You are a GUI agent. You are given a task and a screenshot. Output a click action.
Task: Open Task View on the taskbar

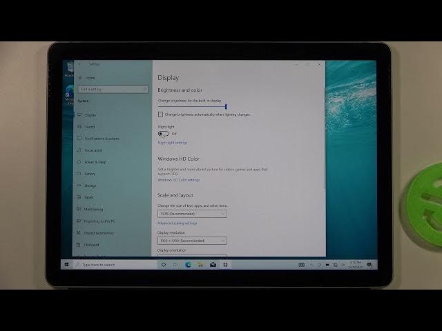175,265
